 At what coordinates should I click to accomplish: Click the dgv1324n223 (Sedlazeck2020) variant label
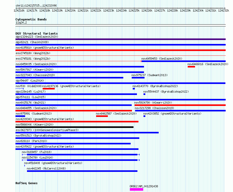point(37,37)
